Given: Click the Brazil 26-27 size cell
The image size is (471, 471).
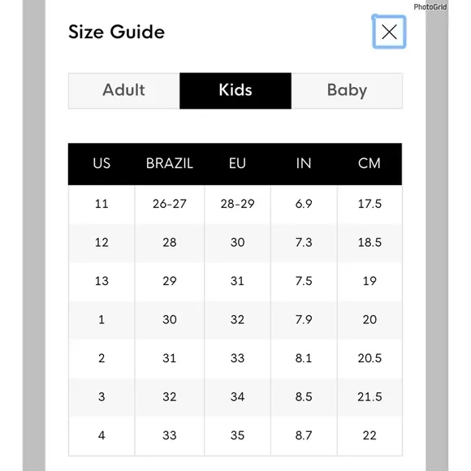Looking at the screenshot, I should point(170,204).
